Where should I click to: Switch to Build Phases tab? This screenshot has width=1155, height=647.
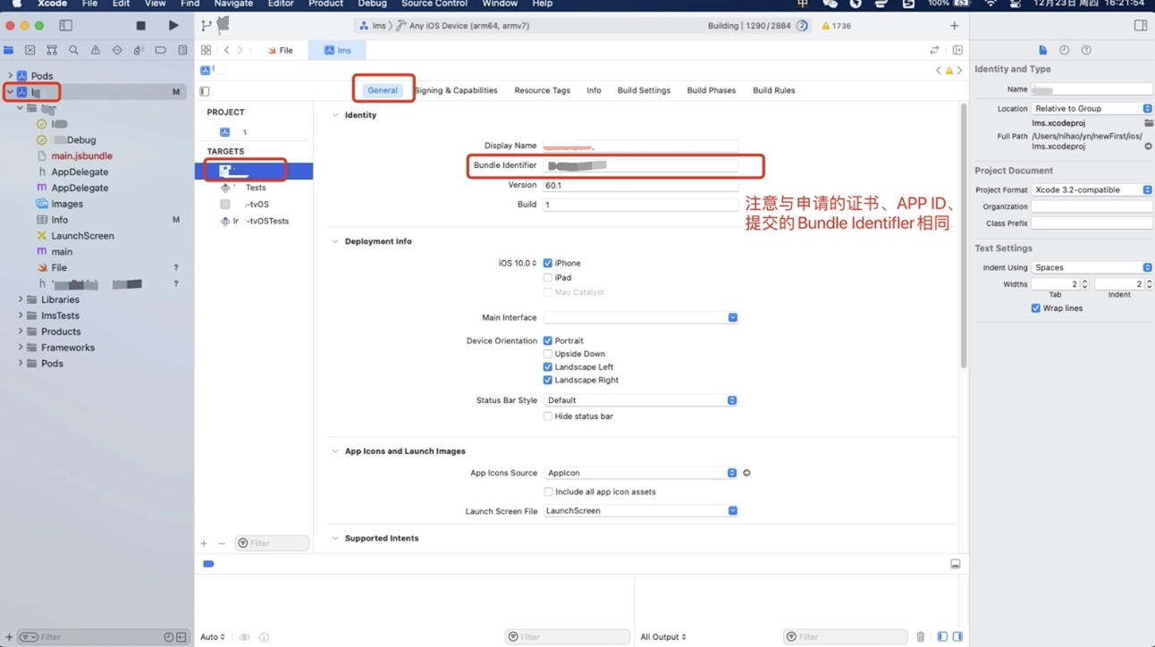coord(711,90)
